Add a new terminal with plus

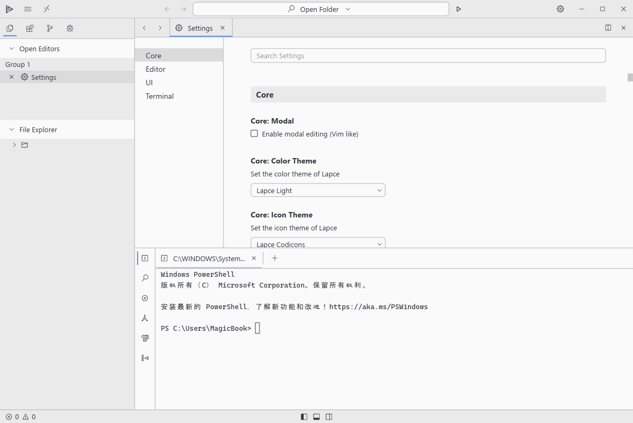[275, 258]
